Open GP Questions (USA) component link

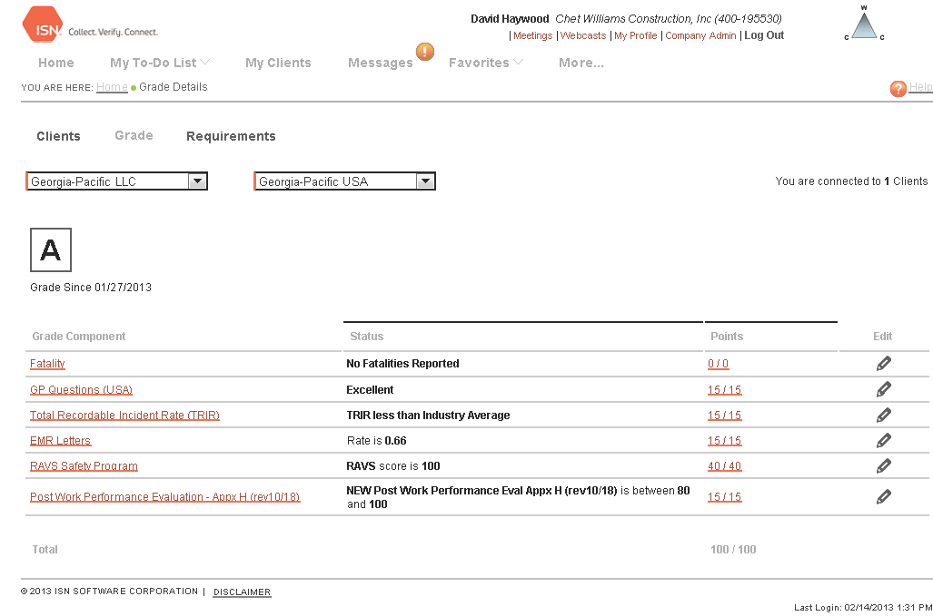[x=81, y=390]
